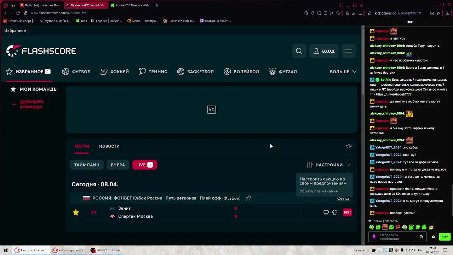The width and height of the screenshot is (453, 255).
Task: Click the Flashscore logo
Action: pos(41,51)
